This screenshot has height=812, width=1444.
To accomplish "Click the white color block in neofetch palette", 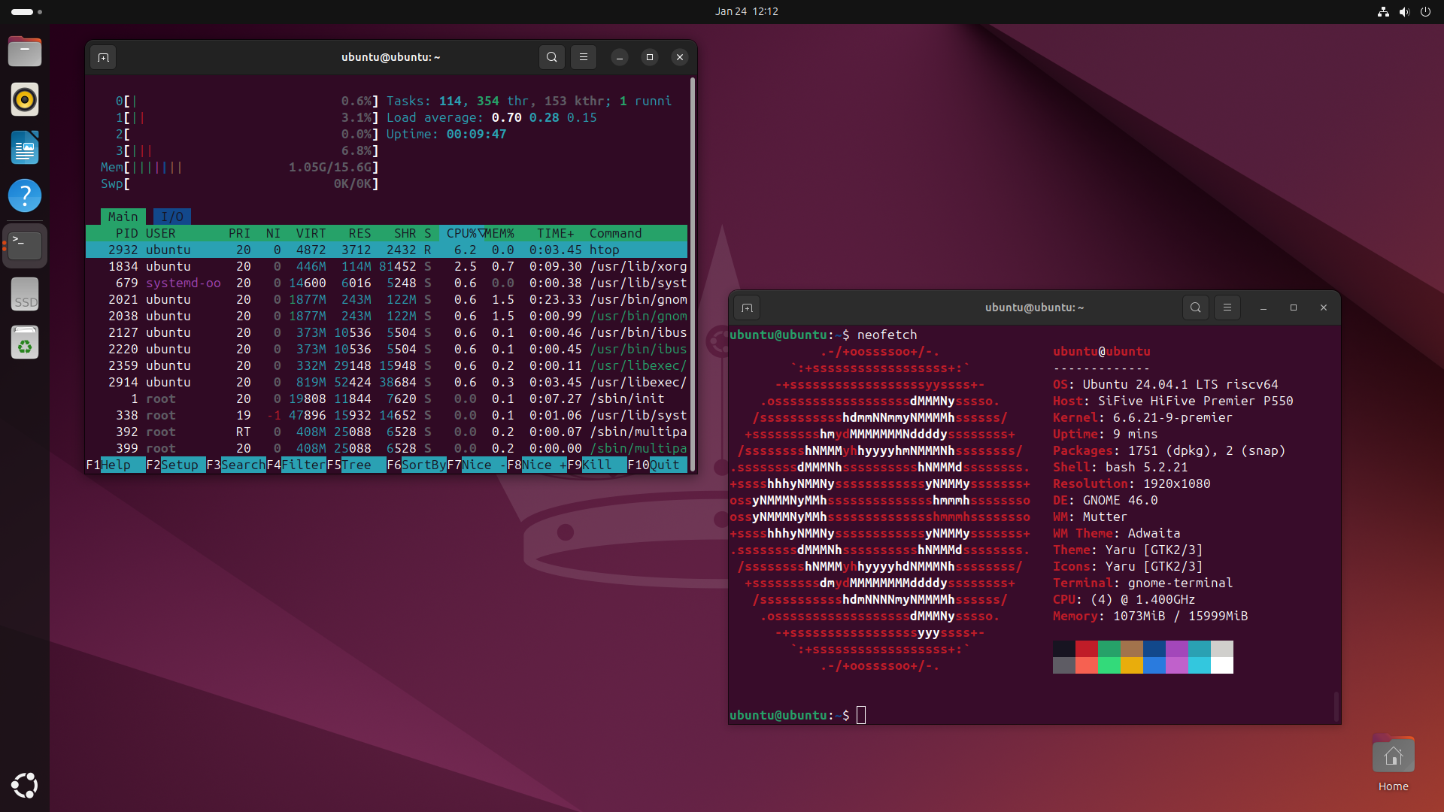I will tap(1222, 665).
